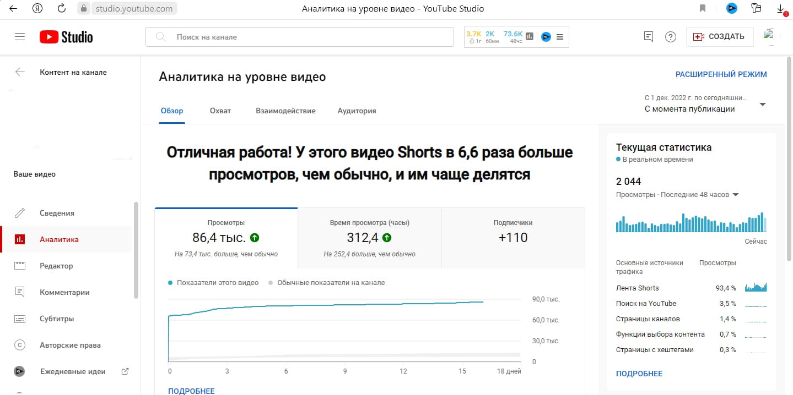
Task: Expand the 'Последние 48 часов' views dropdown
Action: click(x=735, y=195)
